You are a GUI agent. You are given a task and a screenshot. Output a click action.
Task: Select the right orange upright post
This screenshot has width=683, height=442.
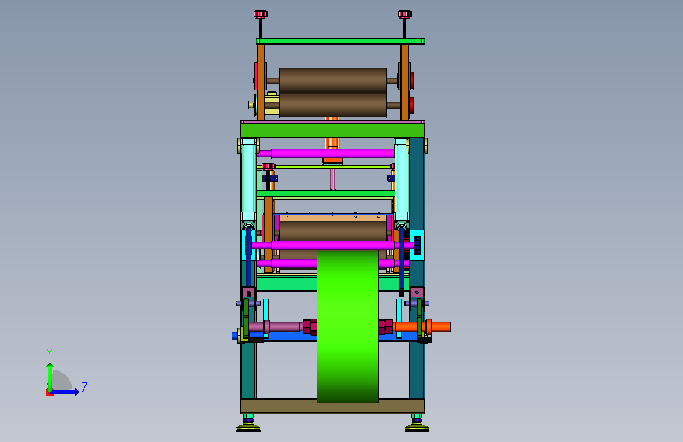pos(405,83)
